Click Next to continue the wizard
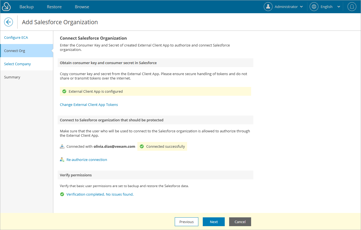Viewport: 361px width, 230px height. pos(213,222)
